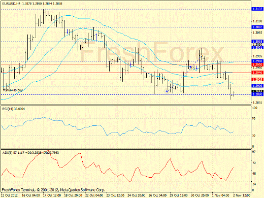This screenshot has height=198, width=264.
Task: Click the black 1.2888 current price label
Action: pyautogui.click(x=257, y=91)
